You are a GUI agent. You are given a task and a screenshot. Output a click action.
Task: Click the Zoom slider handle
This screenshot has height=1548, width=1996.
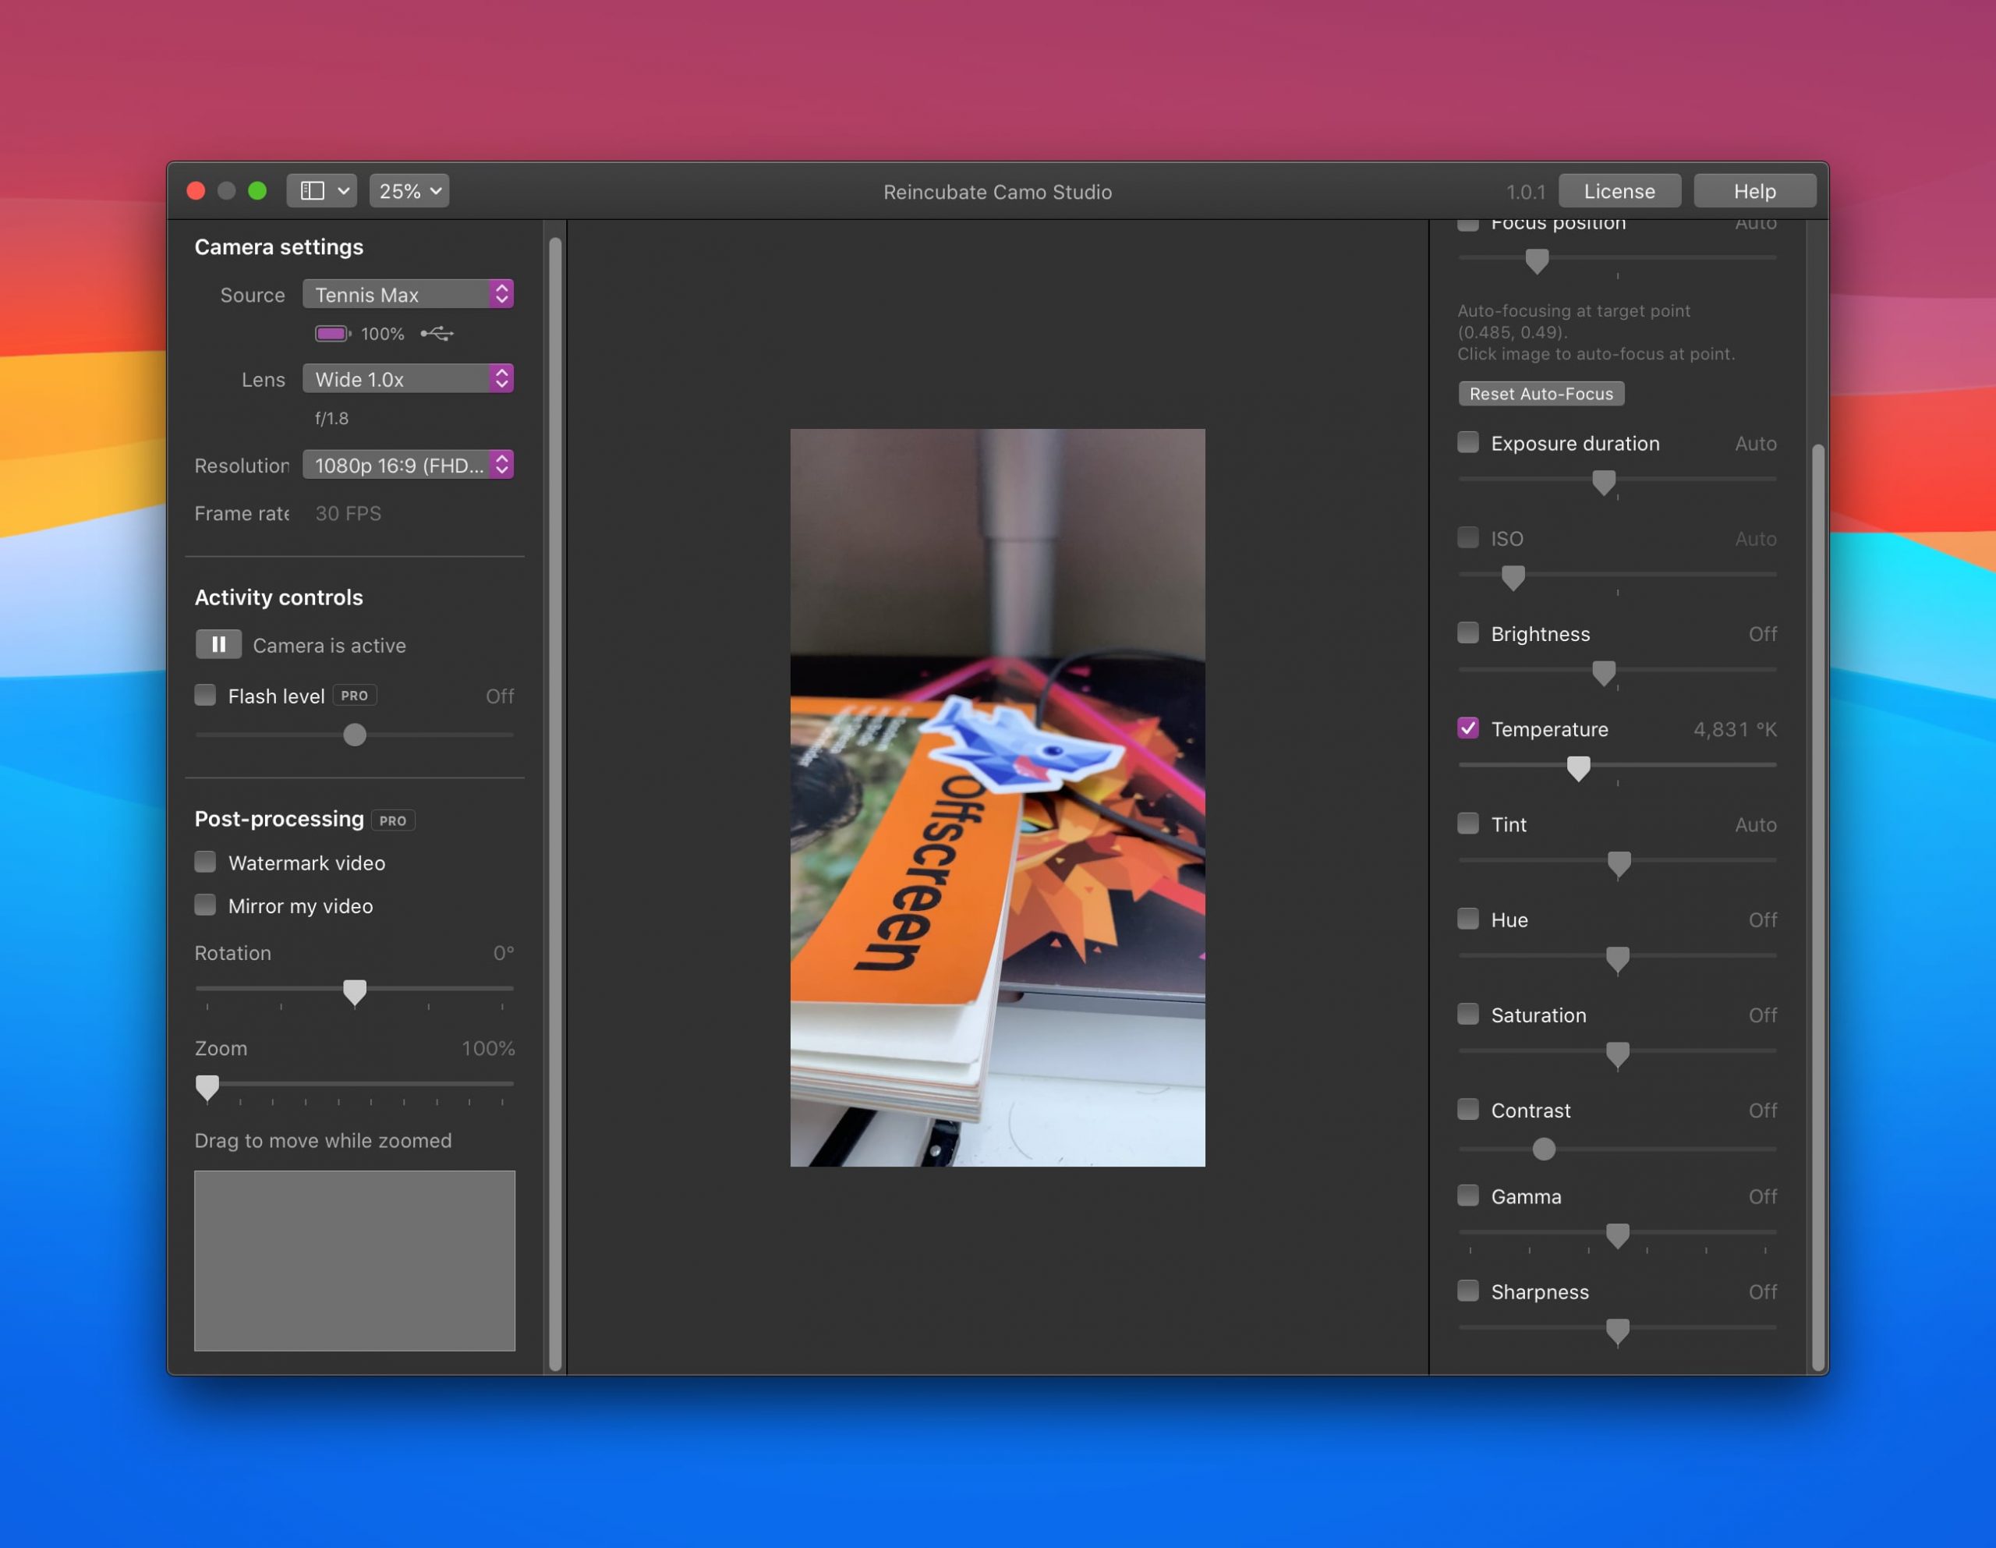(x=207, y=1086)
